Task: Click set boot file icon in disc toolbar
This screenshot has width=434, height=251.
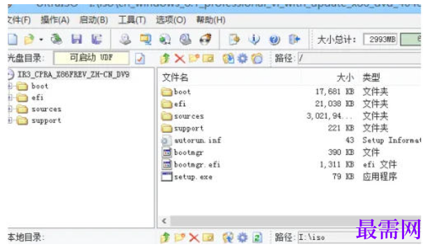Action: coord(257,58)
